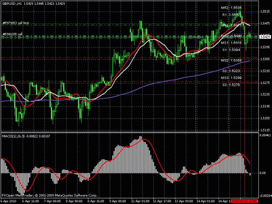Click the Pivot: 1.5441 label
This screenshot has width=272, height=204.
pos(231,36)
